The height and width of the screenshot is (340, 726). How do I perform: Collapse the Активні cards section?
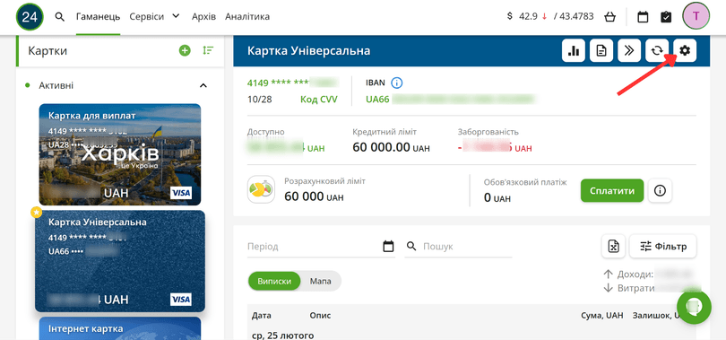[x=203, y=86]
